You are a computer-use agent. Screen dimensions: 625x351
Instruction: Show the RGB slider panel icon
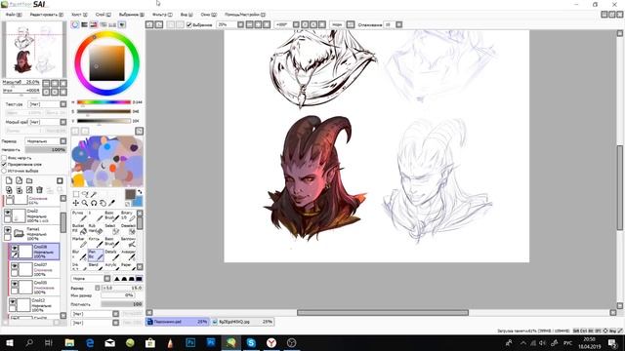(x=84, y=24)
